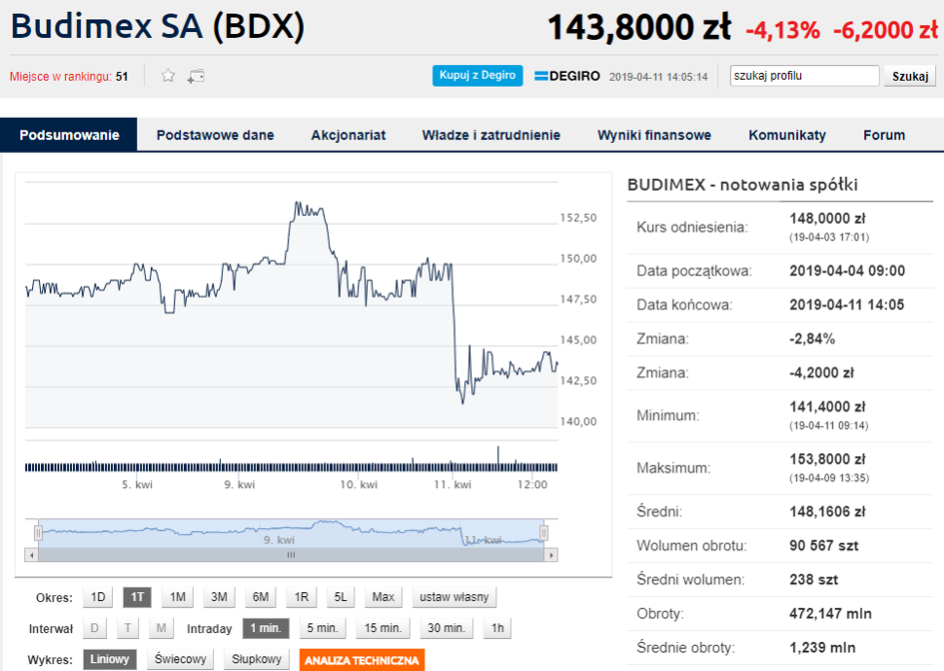
Task: Click the navigator horizontal scrollbar thumb
Action: click(292, 555)
